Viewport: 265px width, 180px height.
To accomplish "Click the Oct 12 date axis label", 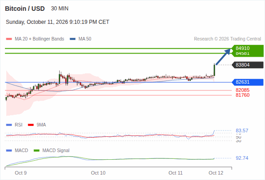I will pyautogui.click(x=216, y=173).
